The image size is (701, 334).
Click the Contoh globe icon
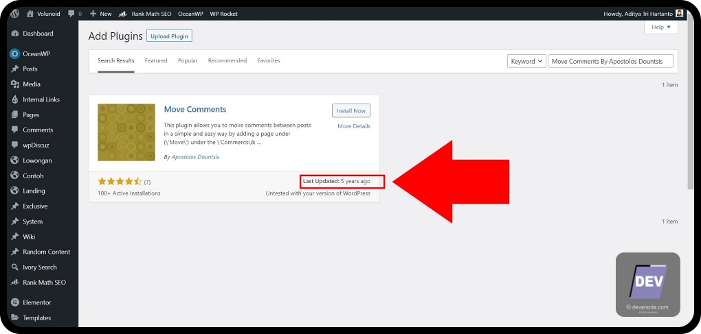[15, 176]
